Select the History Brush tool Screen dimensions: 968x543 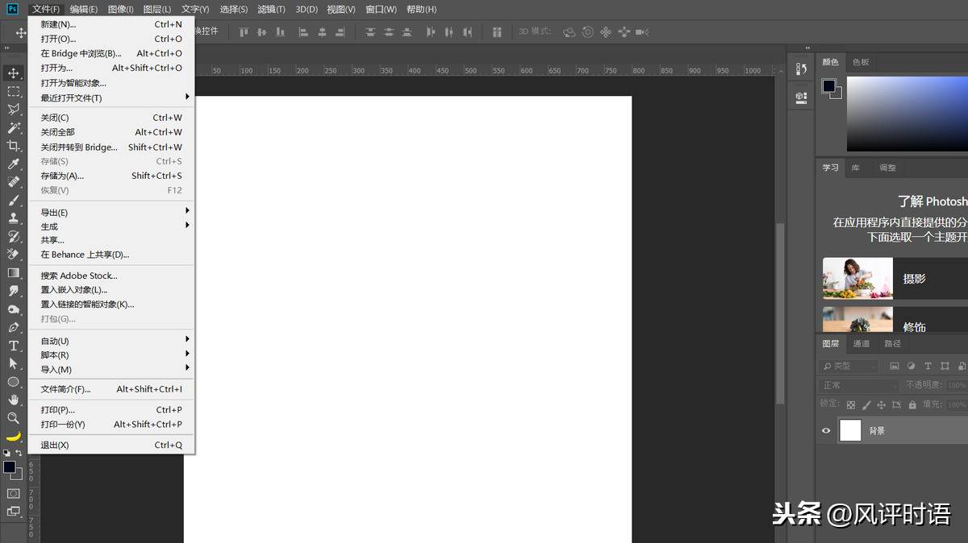pyautogui.click(x=14, y=236)
